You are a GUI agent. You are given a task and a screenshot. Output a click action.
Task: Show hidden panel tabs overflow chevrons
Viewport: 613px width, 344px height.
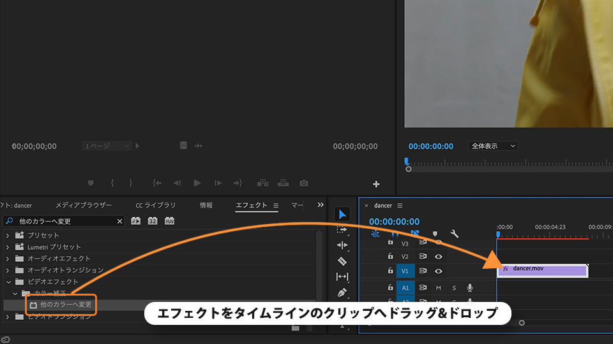pos(321,204)
